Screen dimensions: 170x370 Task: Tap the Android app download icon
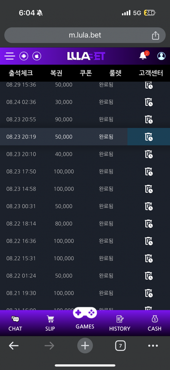click(x=24, y=56)
